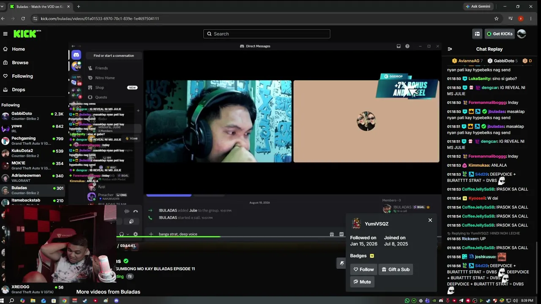The image size is (541, 304).
Task: Open the Kick inventory box icon
Action: [477, 34]
